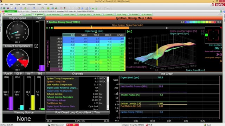
Task: Open the Tools menu
Action: 45,5
